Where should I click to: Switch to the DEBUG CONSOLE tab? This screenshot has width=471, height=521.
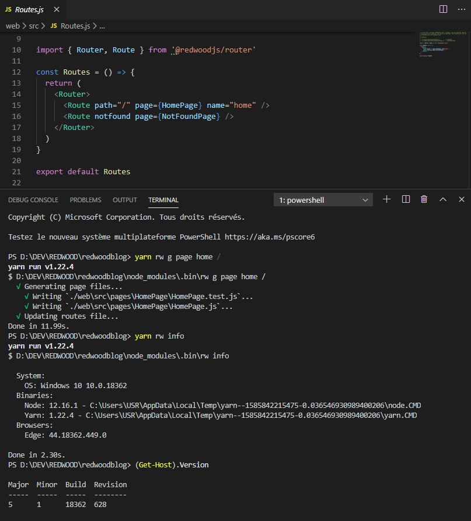click(33, 199)
